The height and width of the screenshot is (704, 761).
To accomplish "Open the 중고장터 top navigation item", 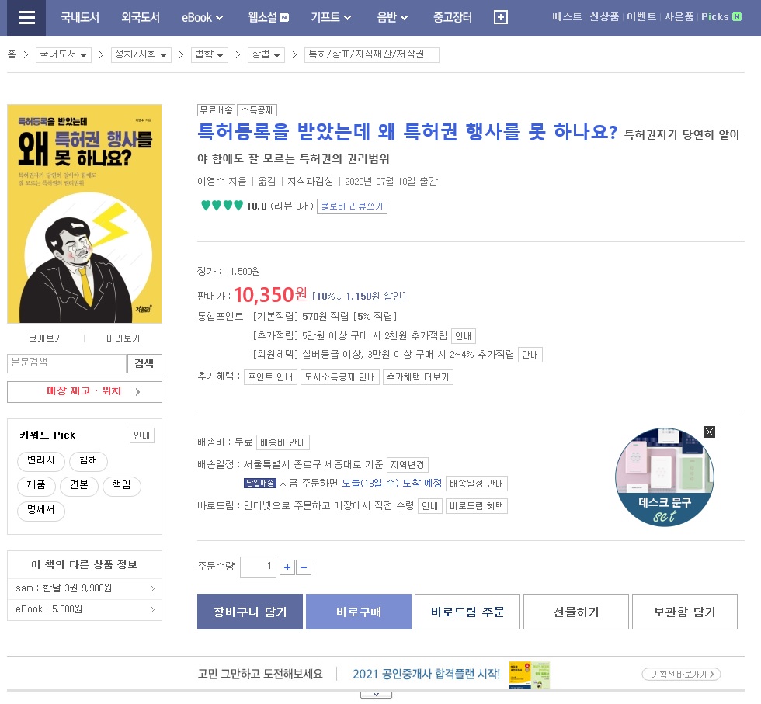I will click(x=452, y=18).
